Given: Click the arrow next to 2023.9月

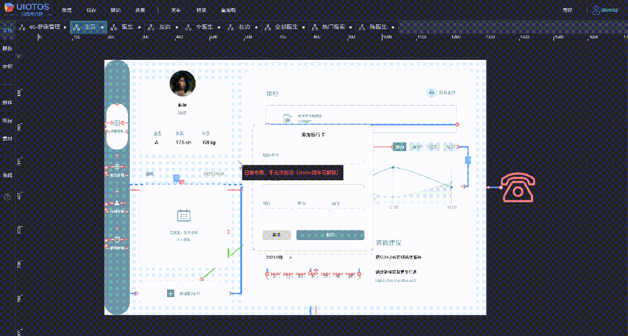Looking at the screenshot, I should pyautogui.click(x=290, y=258).
